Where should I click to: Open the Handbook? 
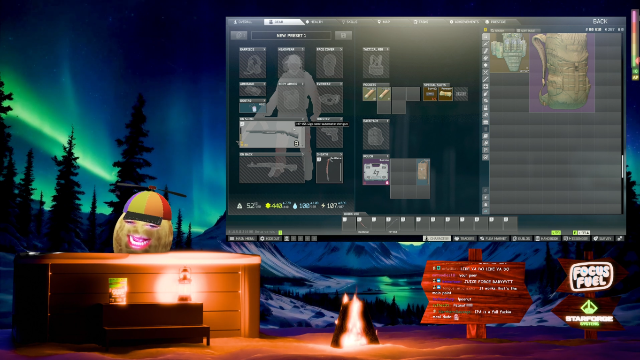point(547,238)
